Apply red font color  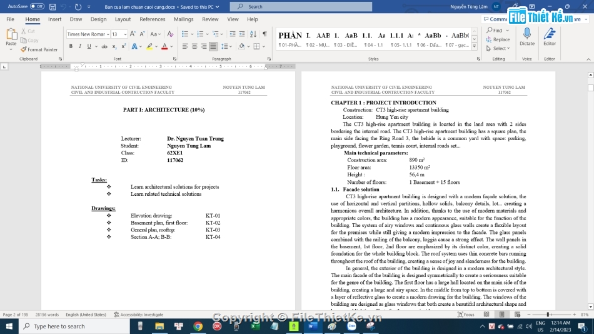[164, 46]
